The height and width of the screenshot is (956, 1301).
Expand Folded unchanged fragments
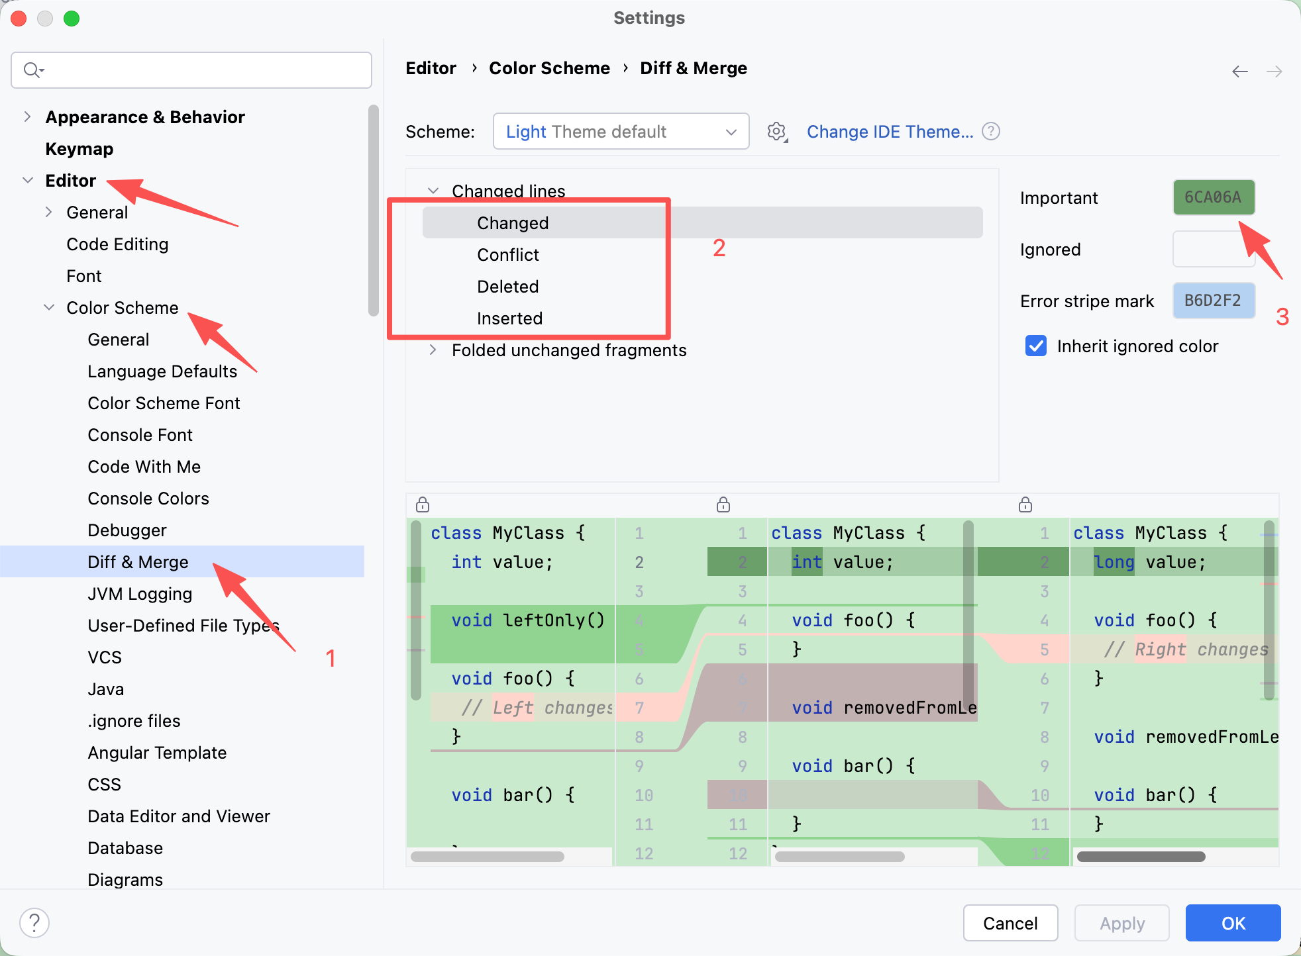click(x=433, y=350)
